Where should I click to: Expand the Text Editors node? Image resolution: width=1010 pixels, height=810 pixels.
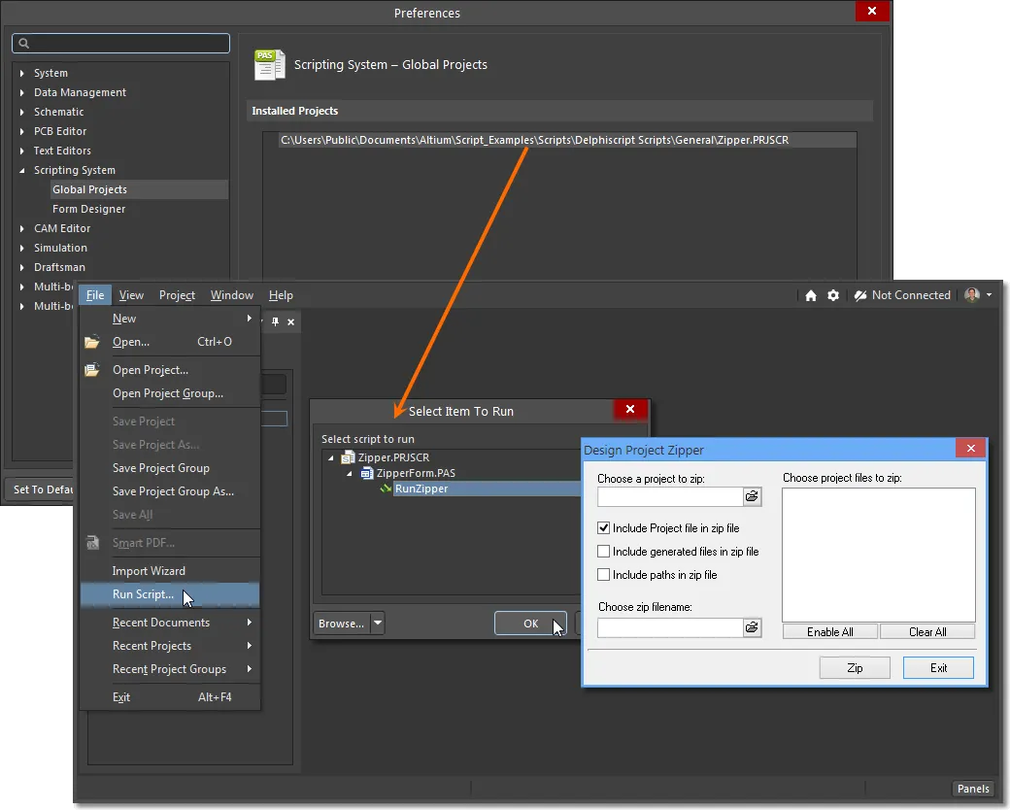[22, 151]
